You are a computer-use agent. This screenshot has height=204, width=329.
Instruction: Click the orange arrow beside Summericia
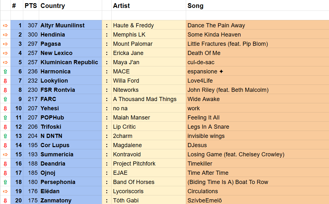click(5, 154)
